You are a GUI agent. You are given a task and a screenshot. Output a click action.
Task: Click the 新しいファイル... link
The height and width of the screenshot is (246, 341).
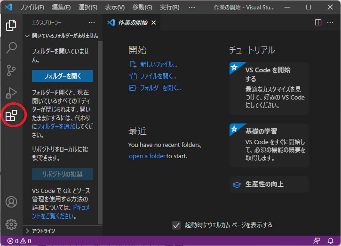[159, 64]
